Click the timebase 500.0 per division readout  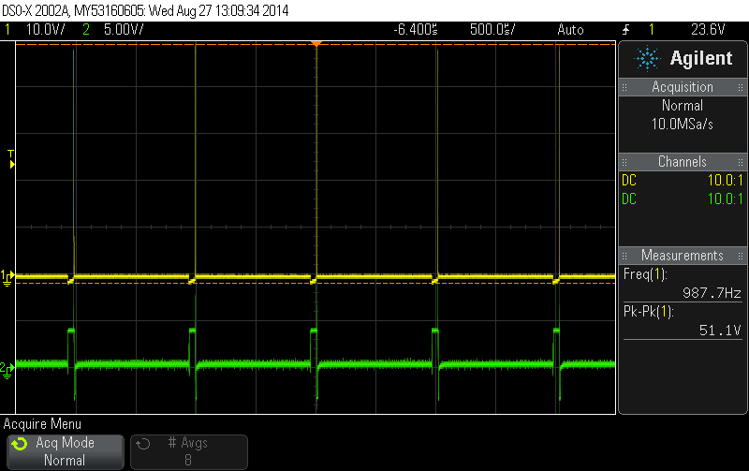(492, 30)
